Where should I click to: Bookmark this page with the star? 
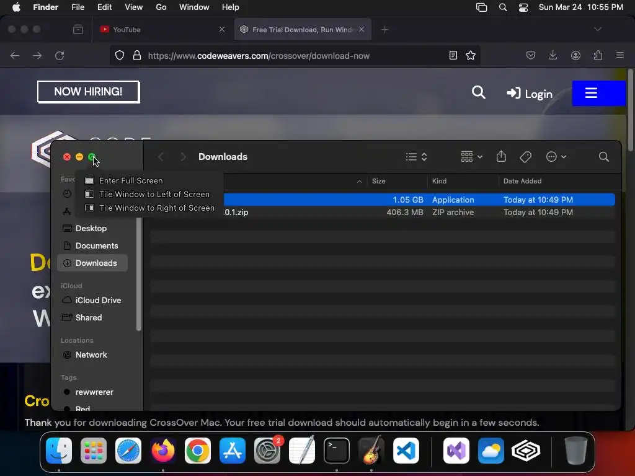[471, 55]
